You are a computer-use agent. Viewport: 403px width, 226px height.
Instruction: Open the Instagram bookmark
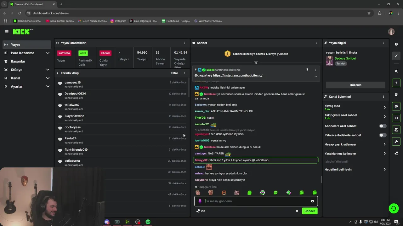(118, 21)
